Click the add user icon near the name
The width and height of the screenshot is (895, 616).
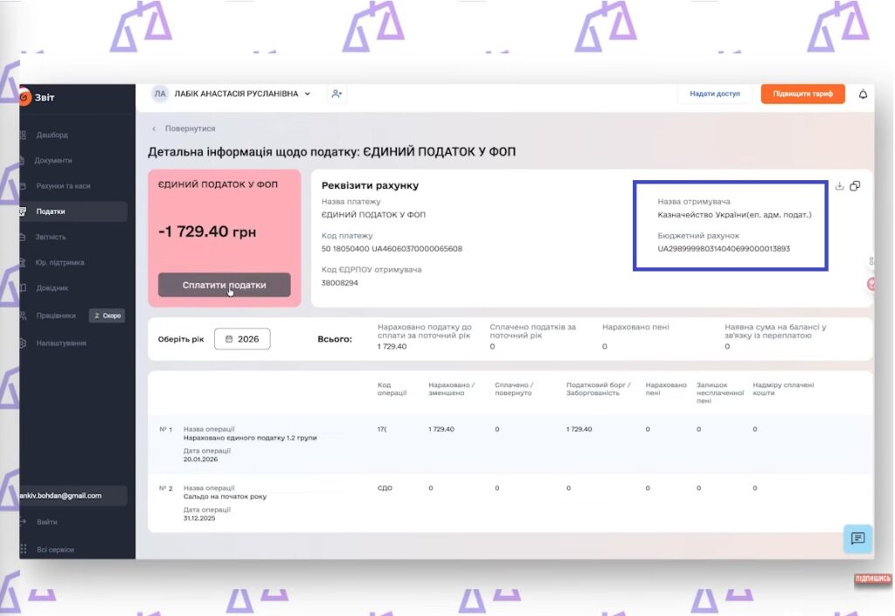(337, 93)
